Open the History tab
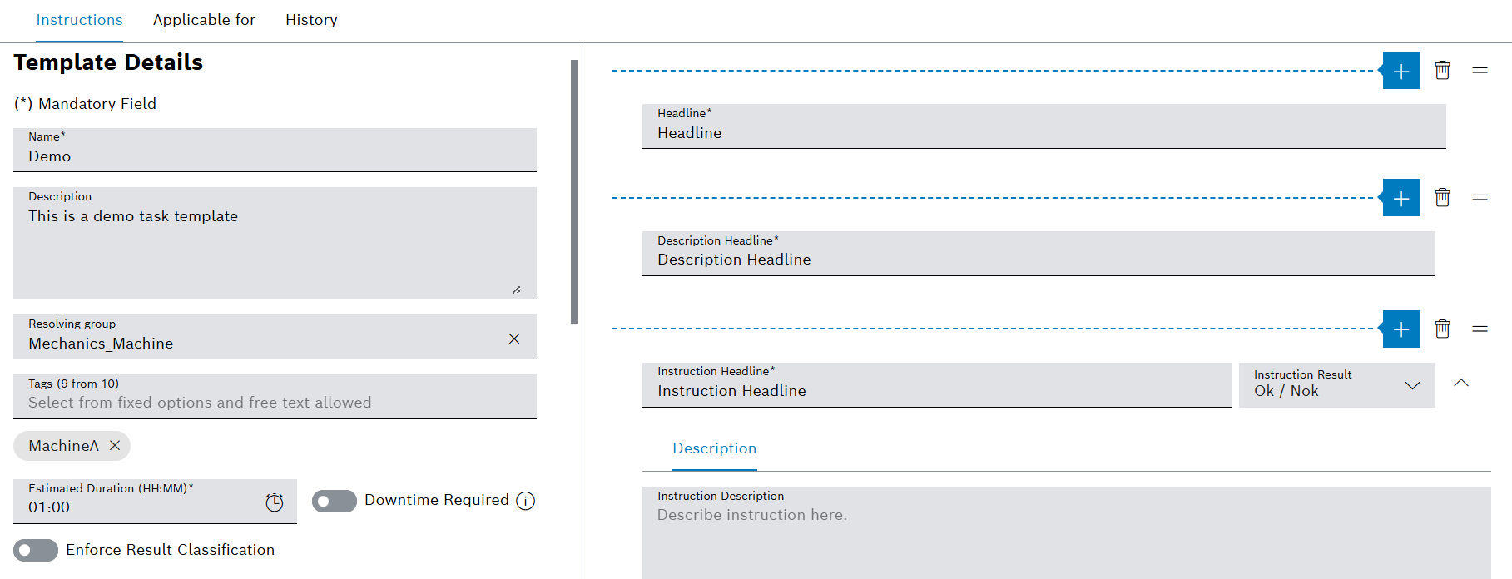This screenshot has width=1512, height=579. pyautogui.click(x=311, y=20)
